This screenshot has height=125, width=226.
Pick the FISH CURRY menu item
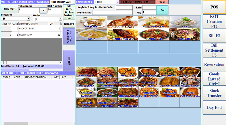click(128, 72)
